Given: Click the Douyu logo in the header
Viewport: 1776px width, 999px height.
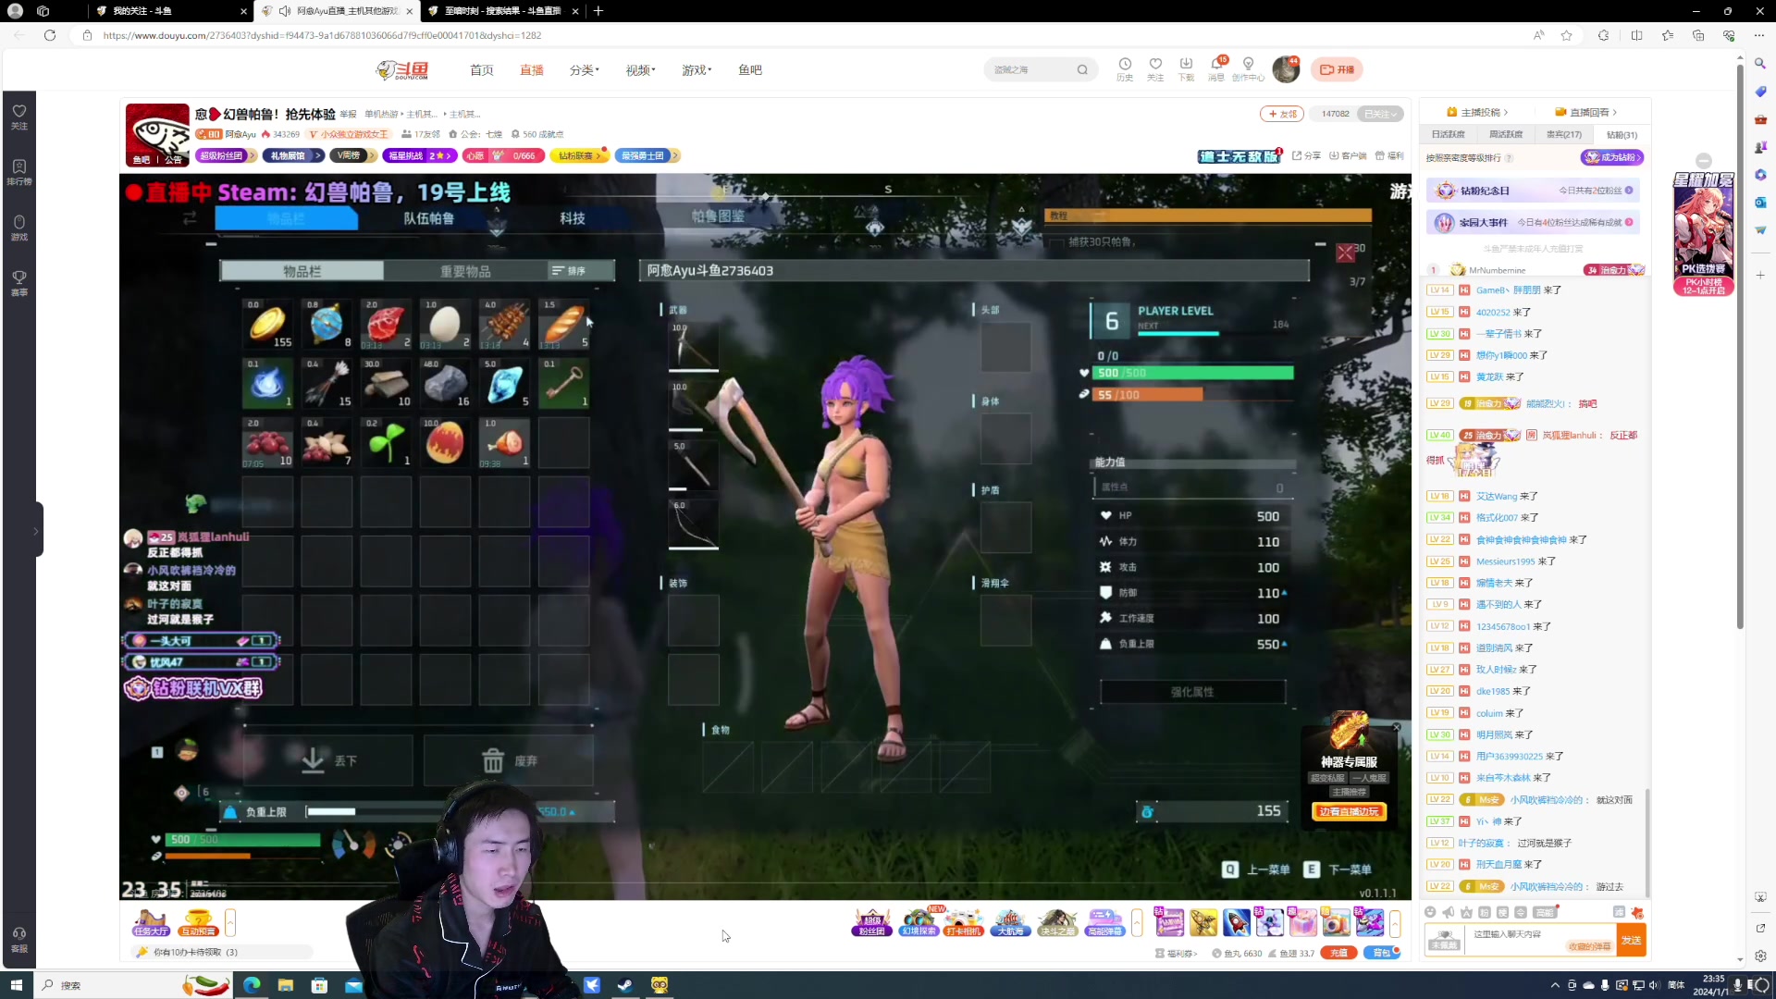Looking at the screenshot, I should tap(402, 70).
